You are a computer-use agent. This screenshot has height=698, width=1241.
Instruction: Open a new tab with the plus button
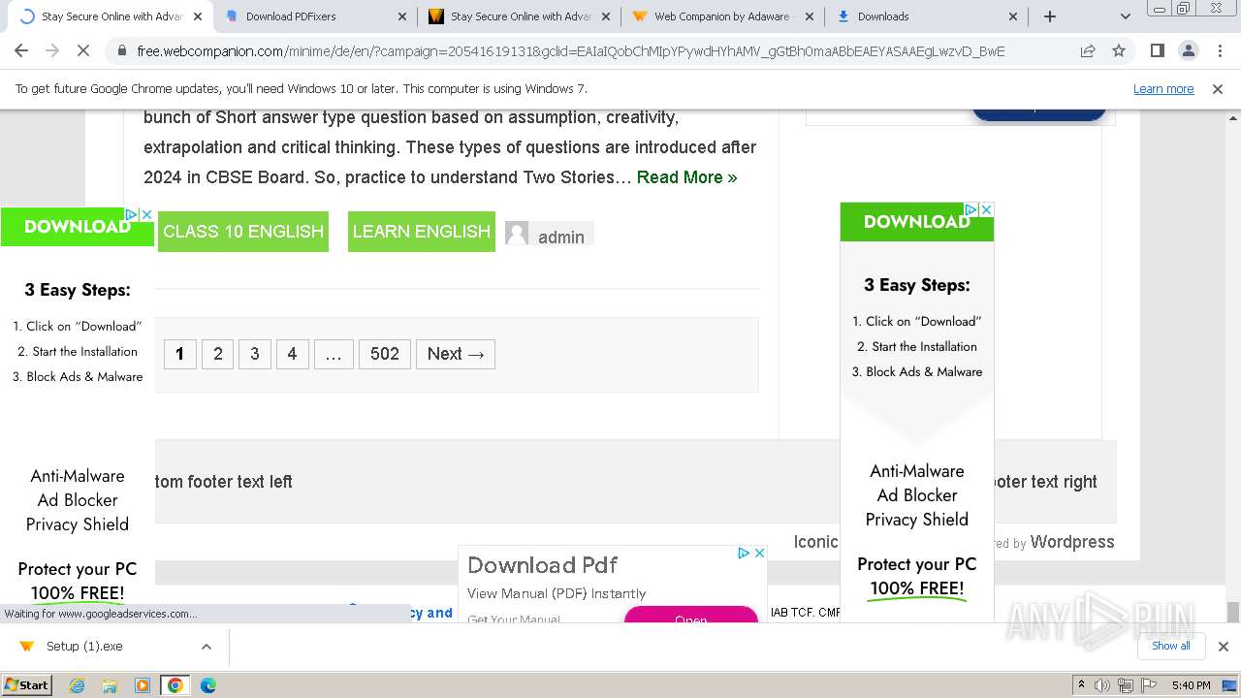1049,16
